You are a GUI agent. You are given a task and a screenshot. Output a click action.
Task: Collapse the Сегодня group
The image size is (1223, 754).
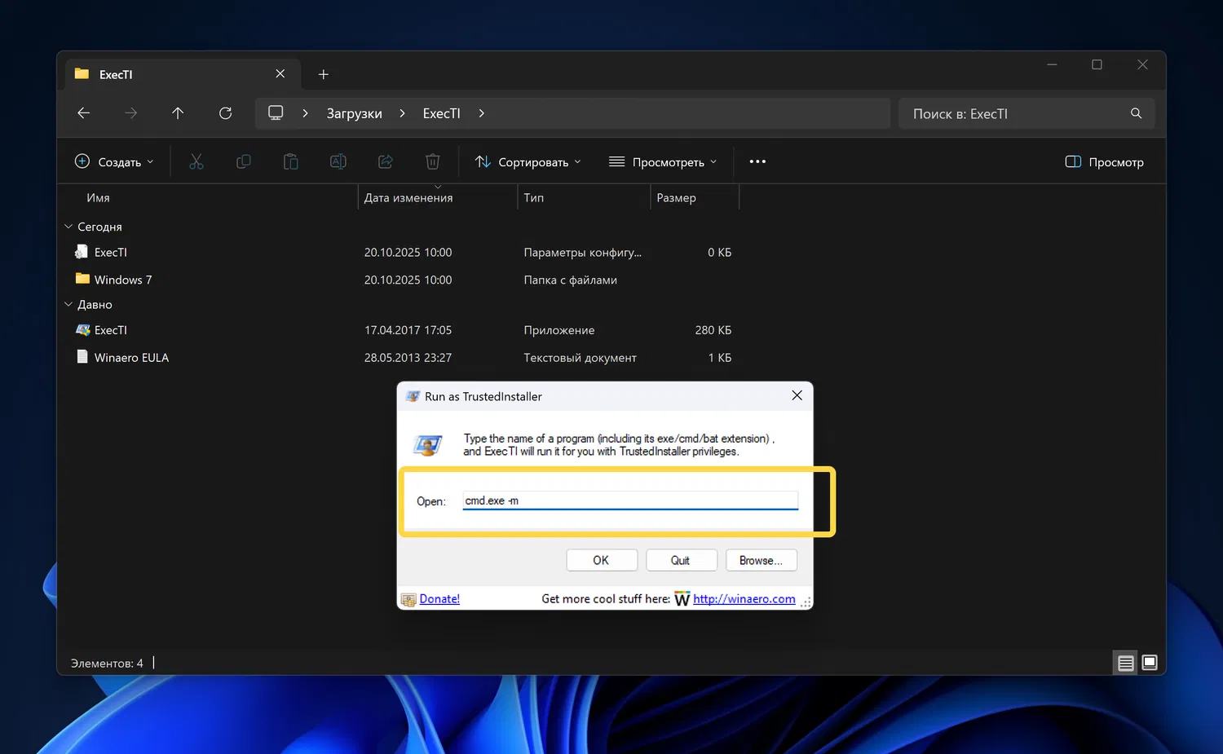click(68, 227)
